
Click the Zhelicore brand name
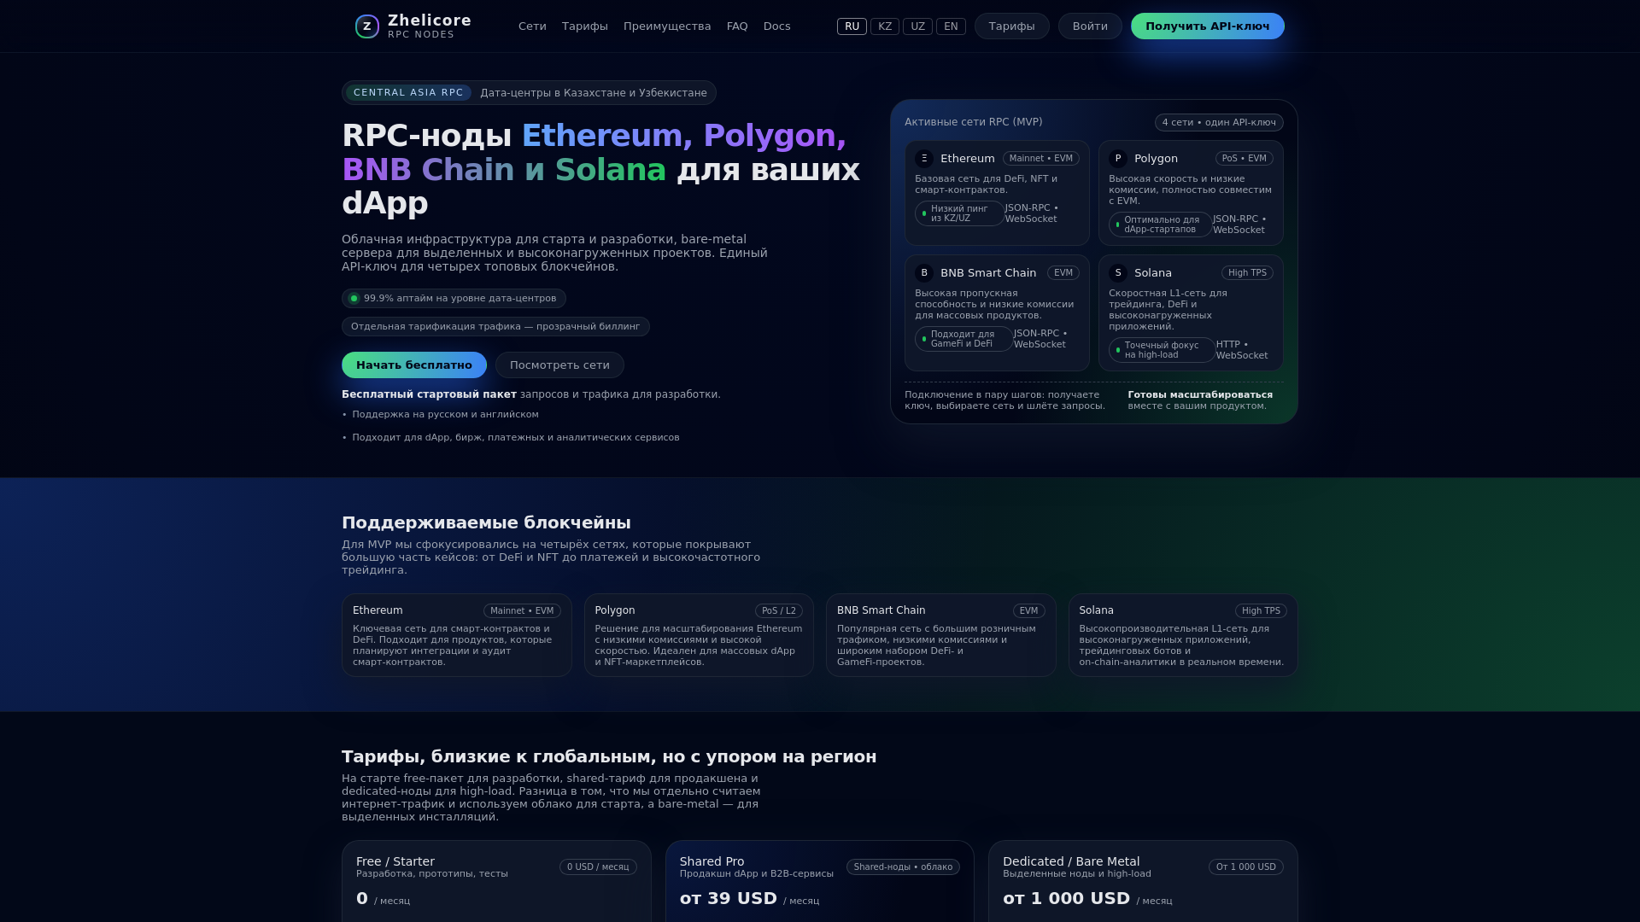[x=430, y=20]
